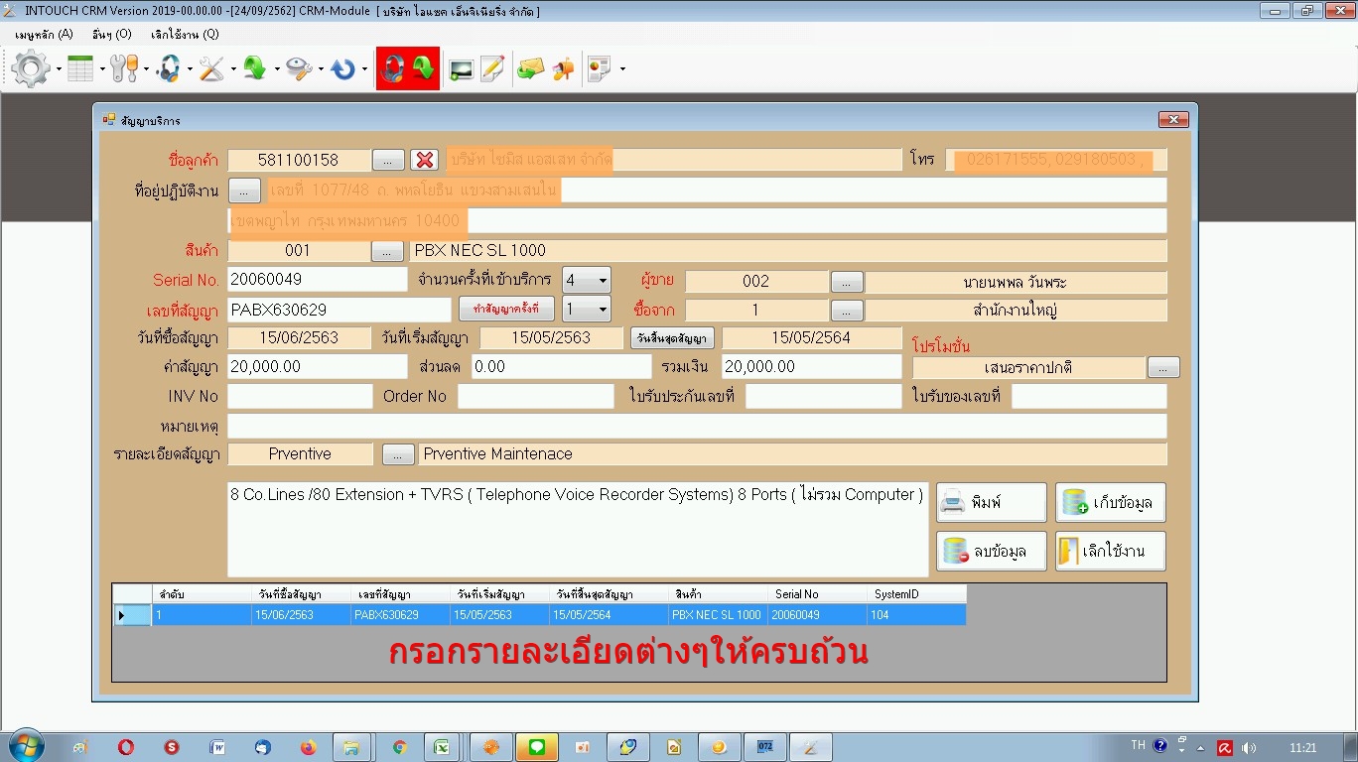The image size is (1358, 762).
Task: Open Firefox from the Windows taskbar
Action: [308, 747]
